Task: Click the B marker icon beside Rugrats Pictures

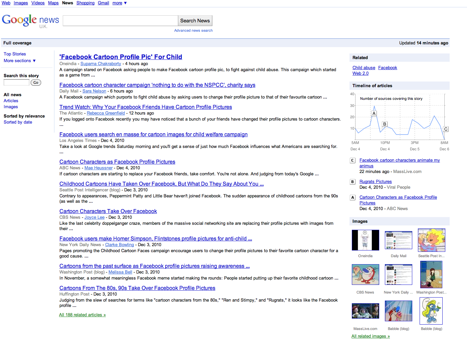Action: tap(353, 182)
